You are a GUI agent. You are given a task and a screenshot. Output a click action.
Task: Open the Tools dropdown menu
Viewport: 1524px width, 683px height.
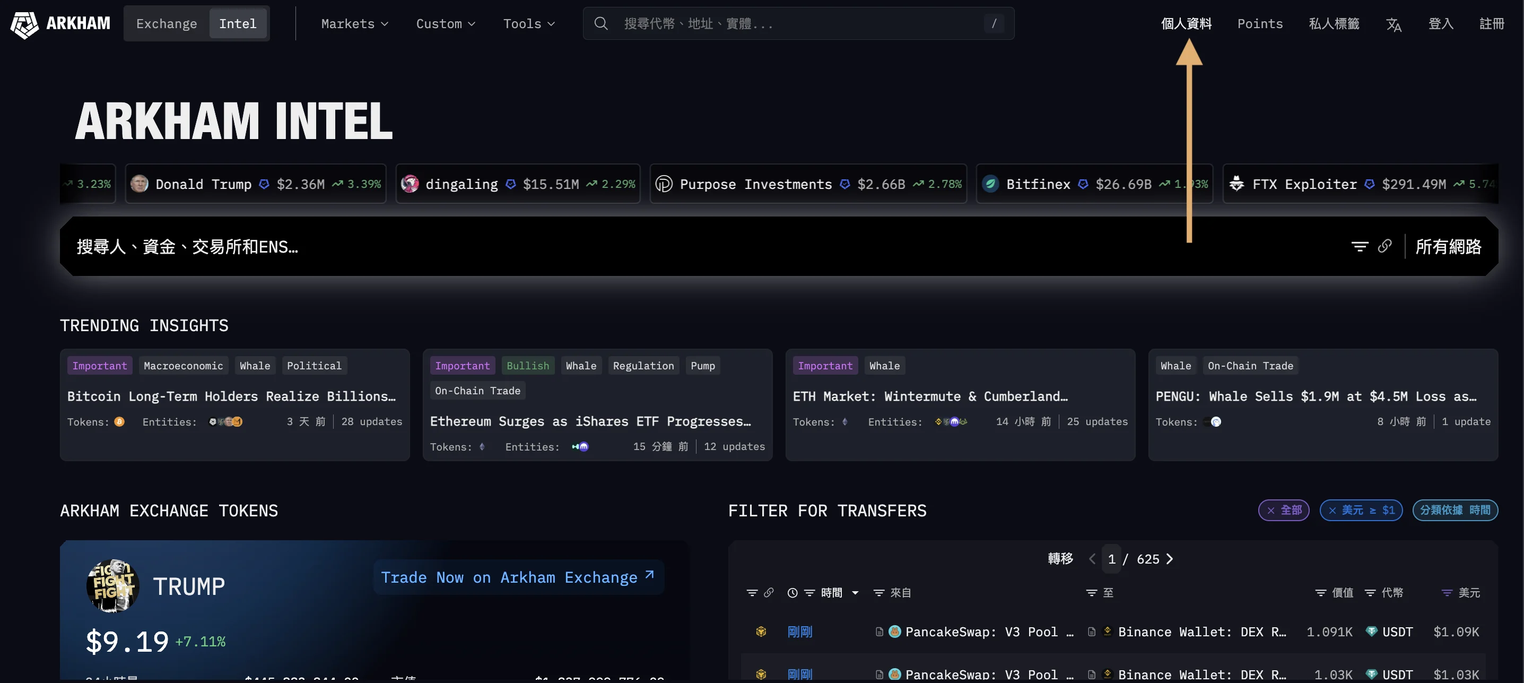(x=529, y=24)
